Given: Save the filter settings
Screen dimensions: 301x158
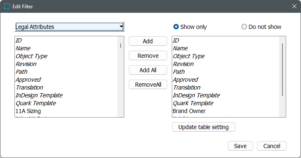Looking at the screenshot, I should (x=240, y=146).
